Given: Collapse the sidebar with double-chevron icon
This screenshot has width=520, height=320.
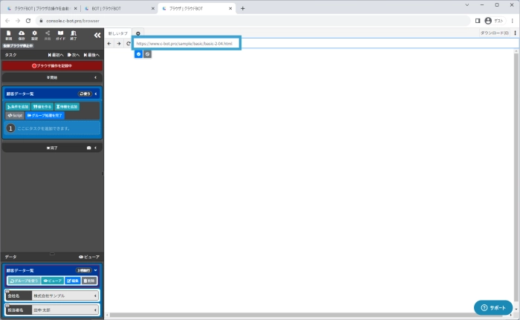Looking at the screenshot, I should (97, 35).
